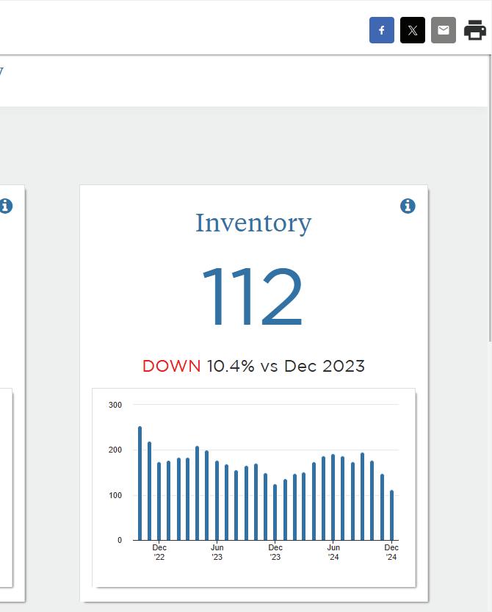Pick the Jun '23 bar in the chart

coord(217,501)
